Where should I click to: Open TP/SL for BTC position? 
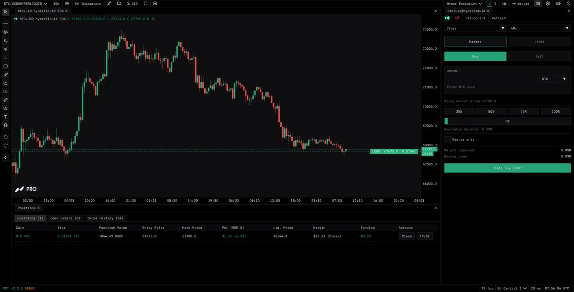pos(425,236)
